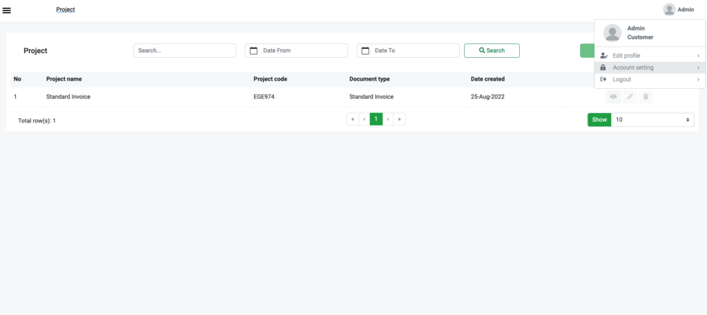Click the Search button
This screenshot has height=315, width=707.
tap(492, 50)
